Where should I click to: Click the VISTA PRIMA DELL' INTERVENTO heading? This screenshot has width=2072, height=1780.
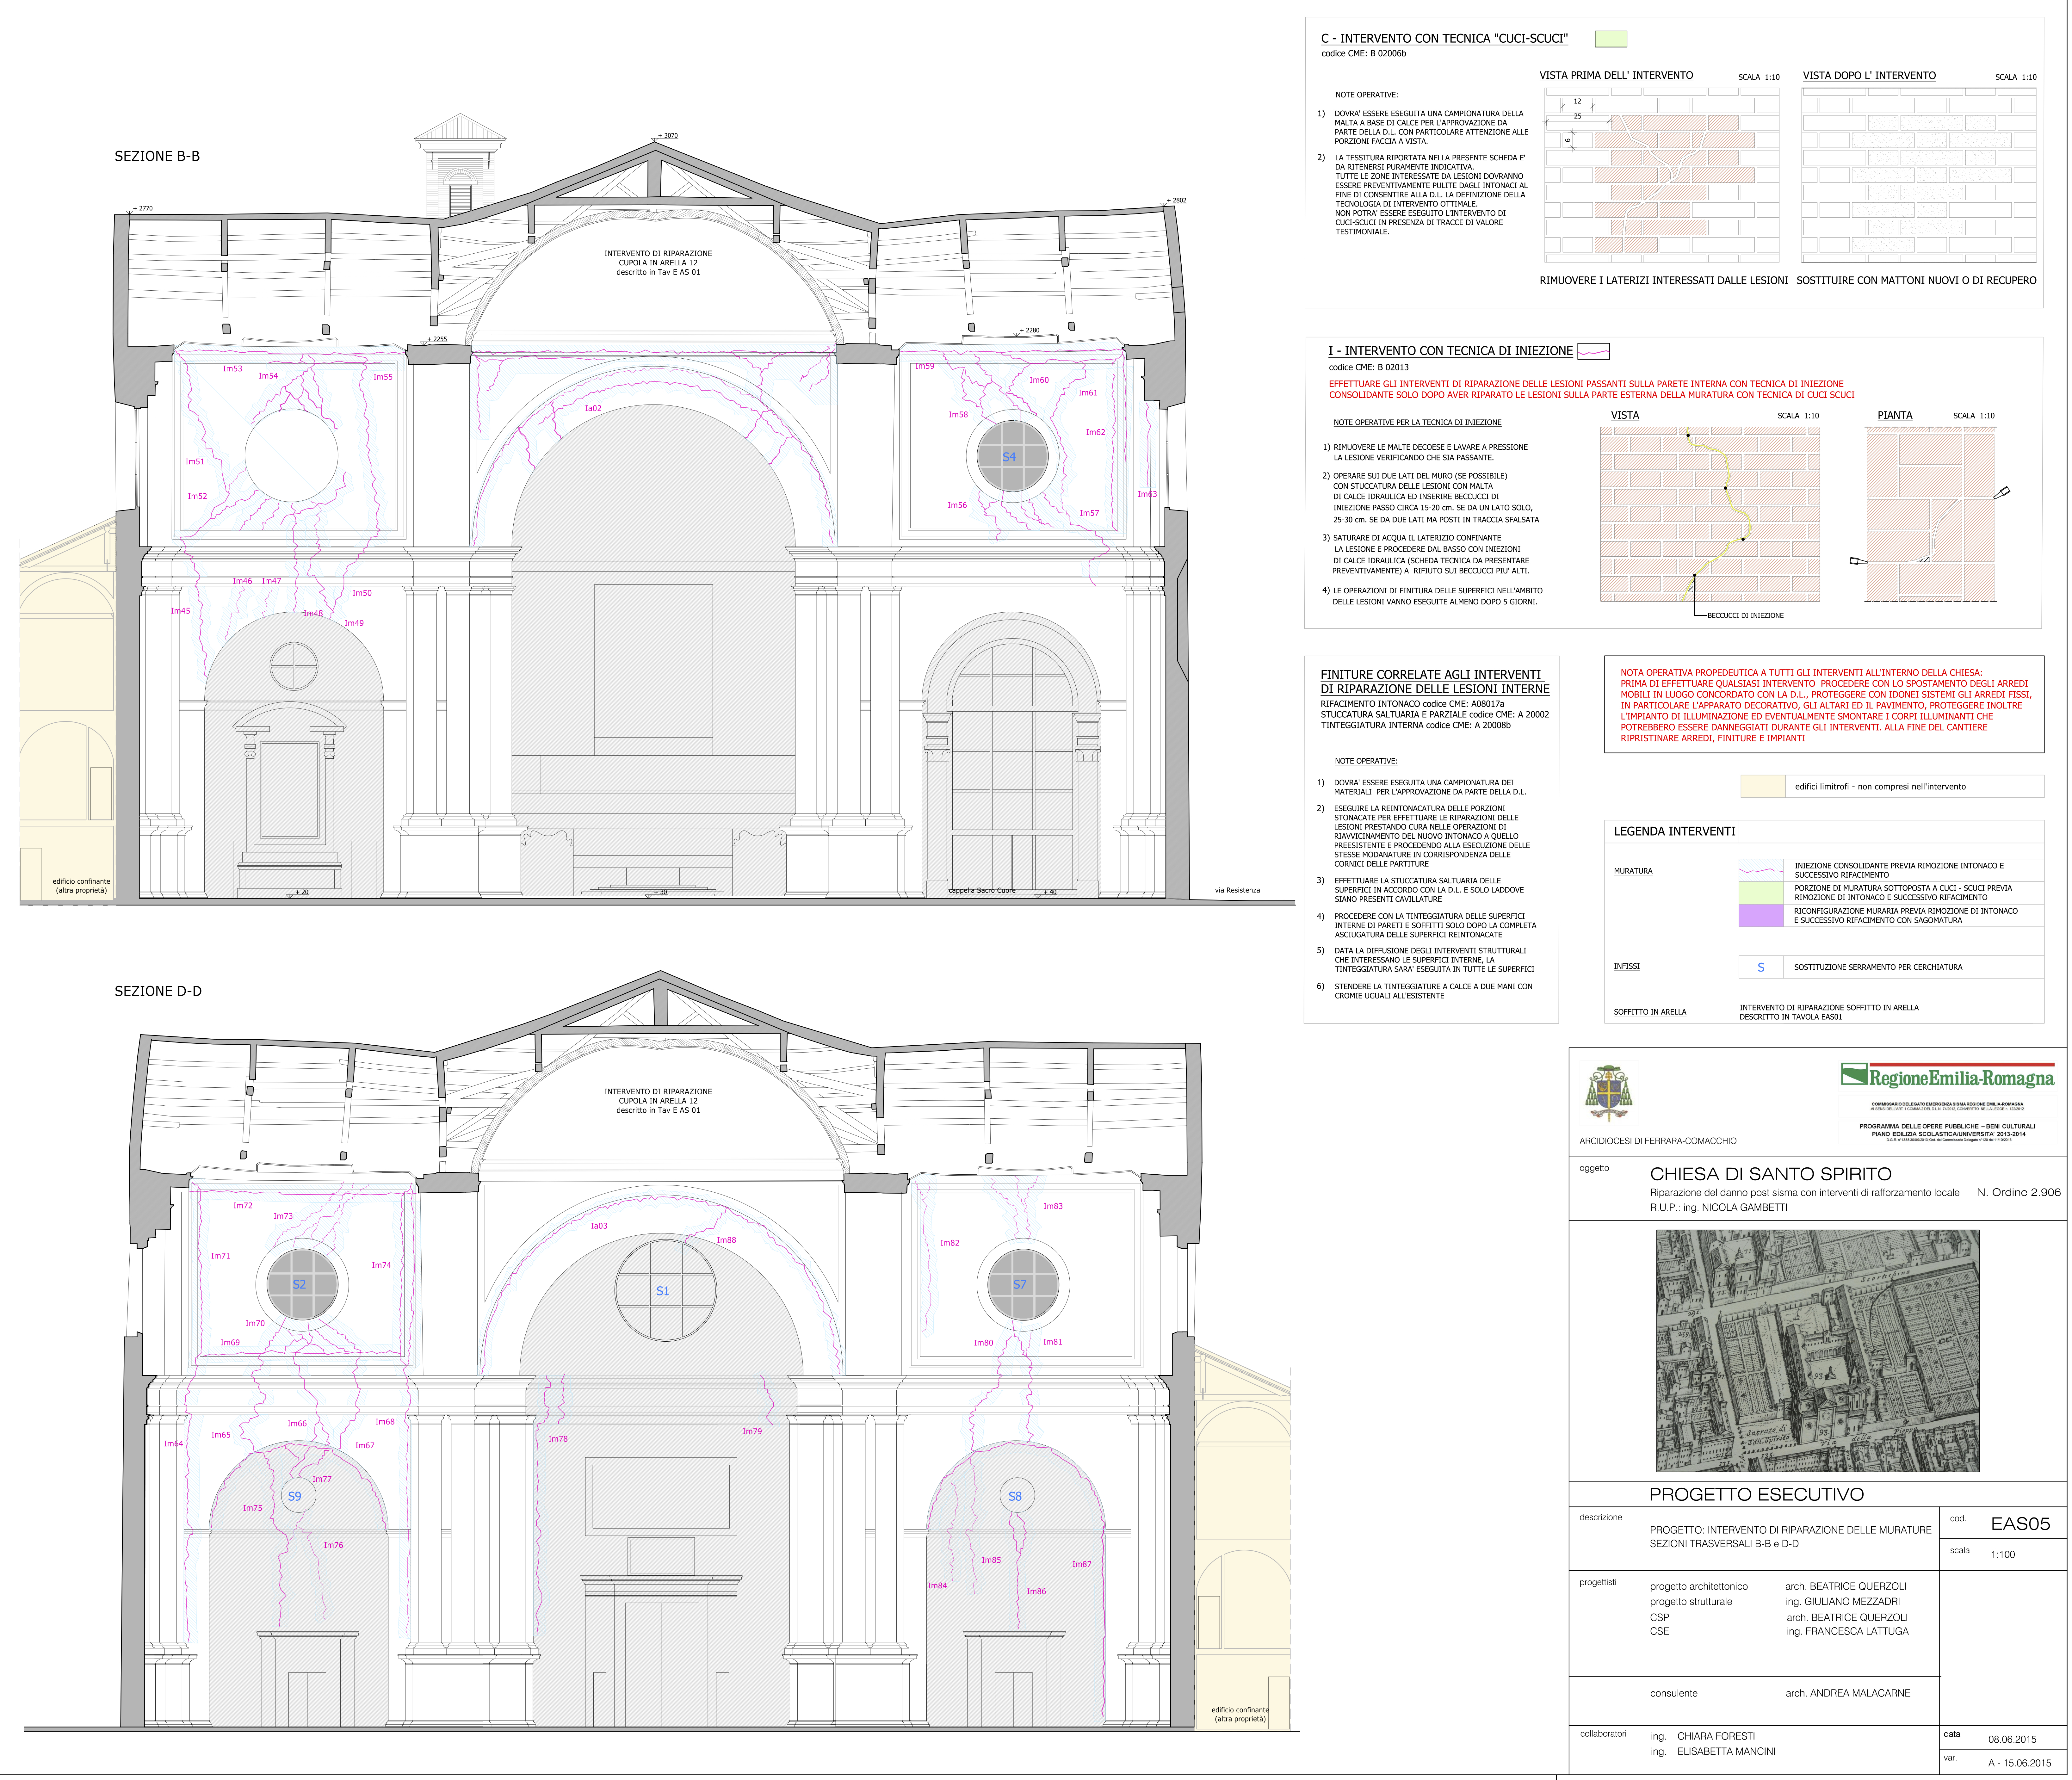tap(1616, 76)
